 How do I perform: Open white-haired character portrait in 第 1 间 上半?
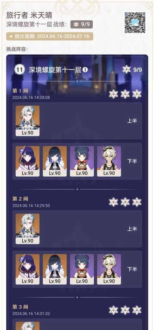(x=28, y=121)
